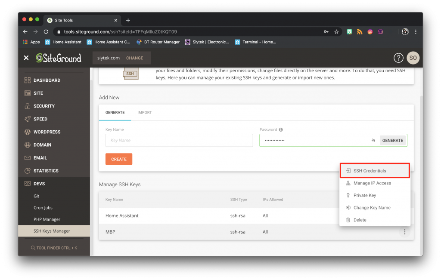Select SSH Credentials menu item

(375, 171)
